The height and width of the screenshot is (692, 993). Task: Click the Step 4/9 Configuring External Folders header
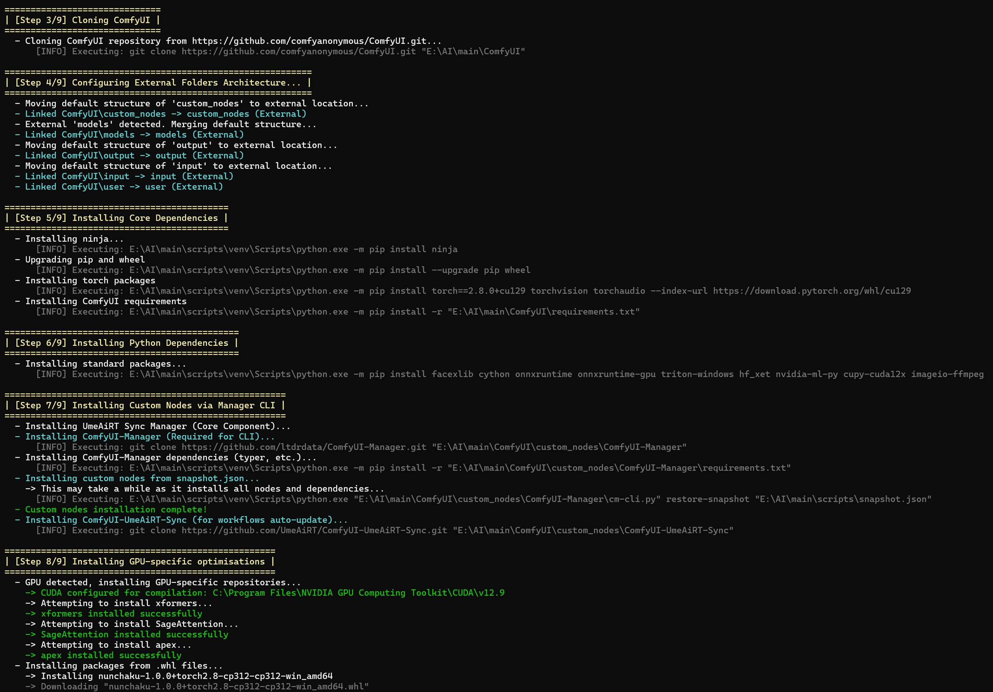pyautogui.click(x=157, y=83)
